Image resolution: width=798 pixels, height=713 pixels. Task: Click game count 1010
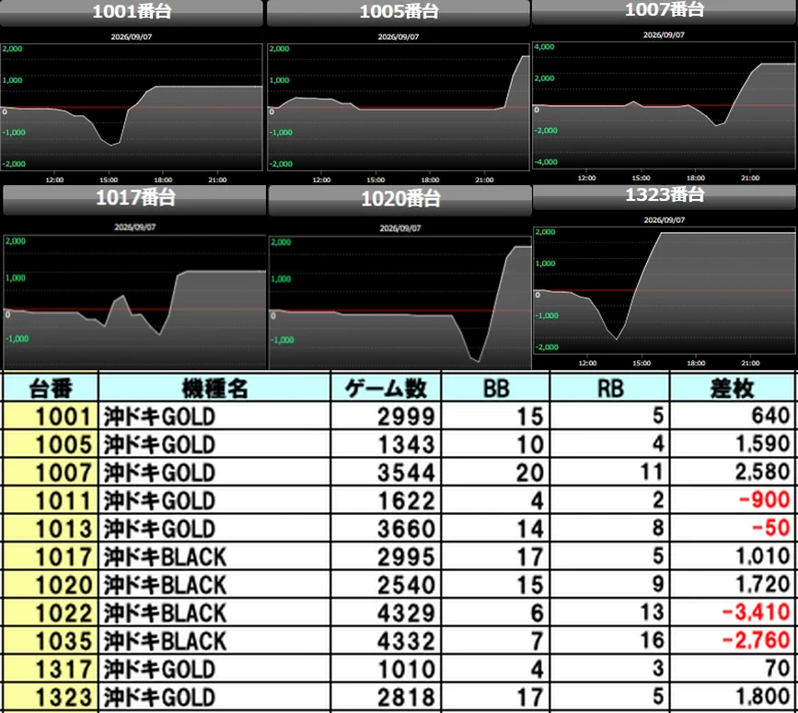click(x=406, y=669)
